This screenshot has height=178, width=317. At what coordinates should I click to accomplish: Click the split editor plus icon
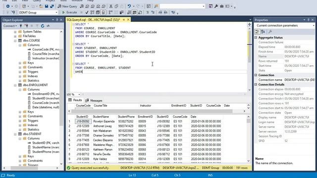point(250,24)
